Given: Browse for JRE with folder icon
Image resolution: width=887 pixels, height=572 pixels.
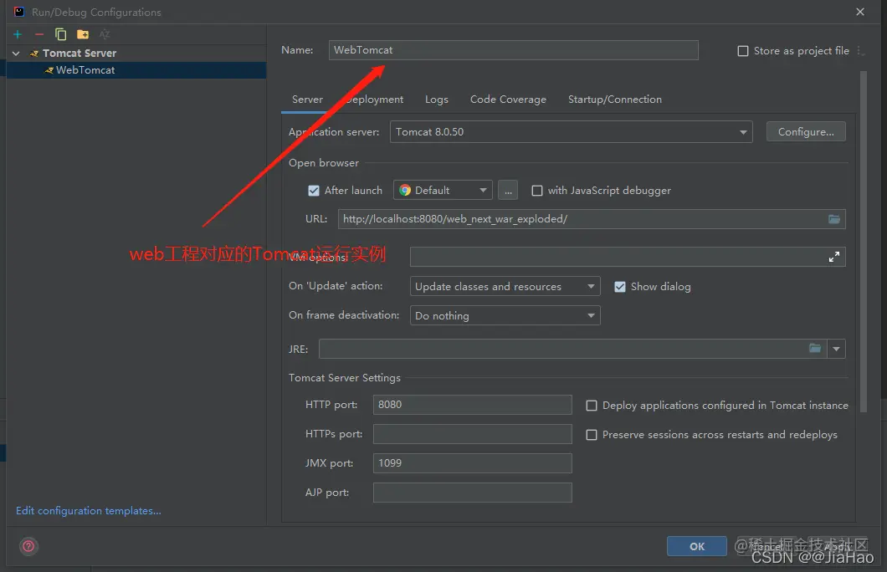Looking at the screenshot, I should [814, 348].
